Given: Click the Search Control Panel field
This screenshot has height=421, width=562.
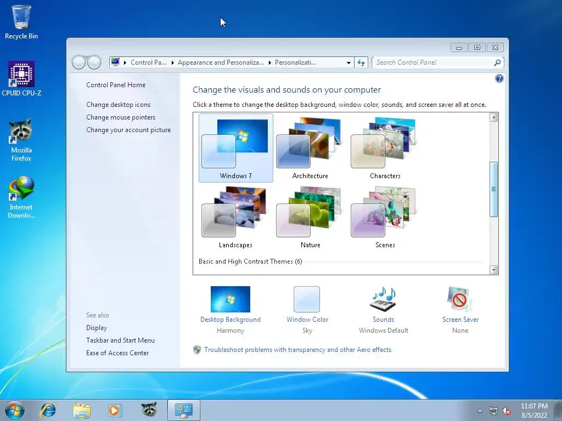Looking at the screenshot, I should [x=437, y=62].
